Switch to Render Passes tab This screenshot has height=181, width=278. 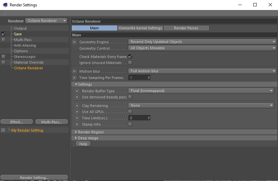click(186, 28)
